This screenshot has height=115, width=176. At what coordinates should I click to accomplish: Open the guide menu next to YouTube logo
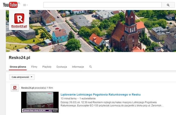tap(25, 5)
